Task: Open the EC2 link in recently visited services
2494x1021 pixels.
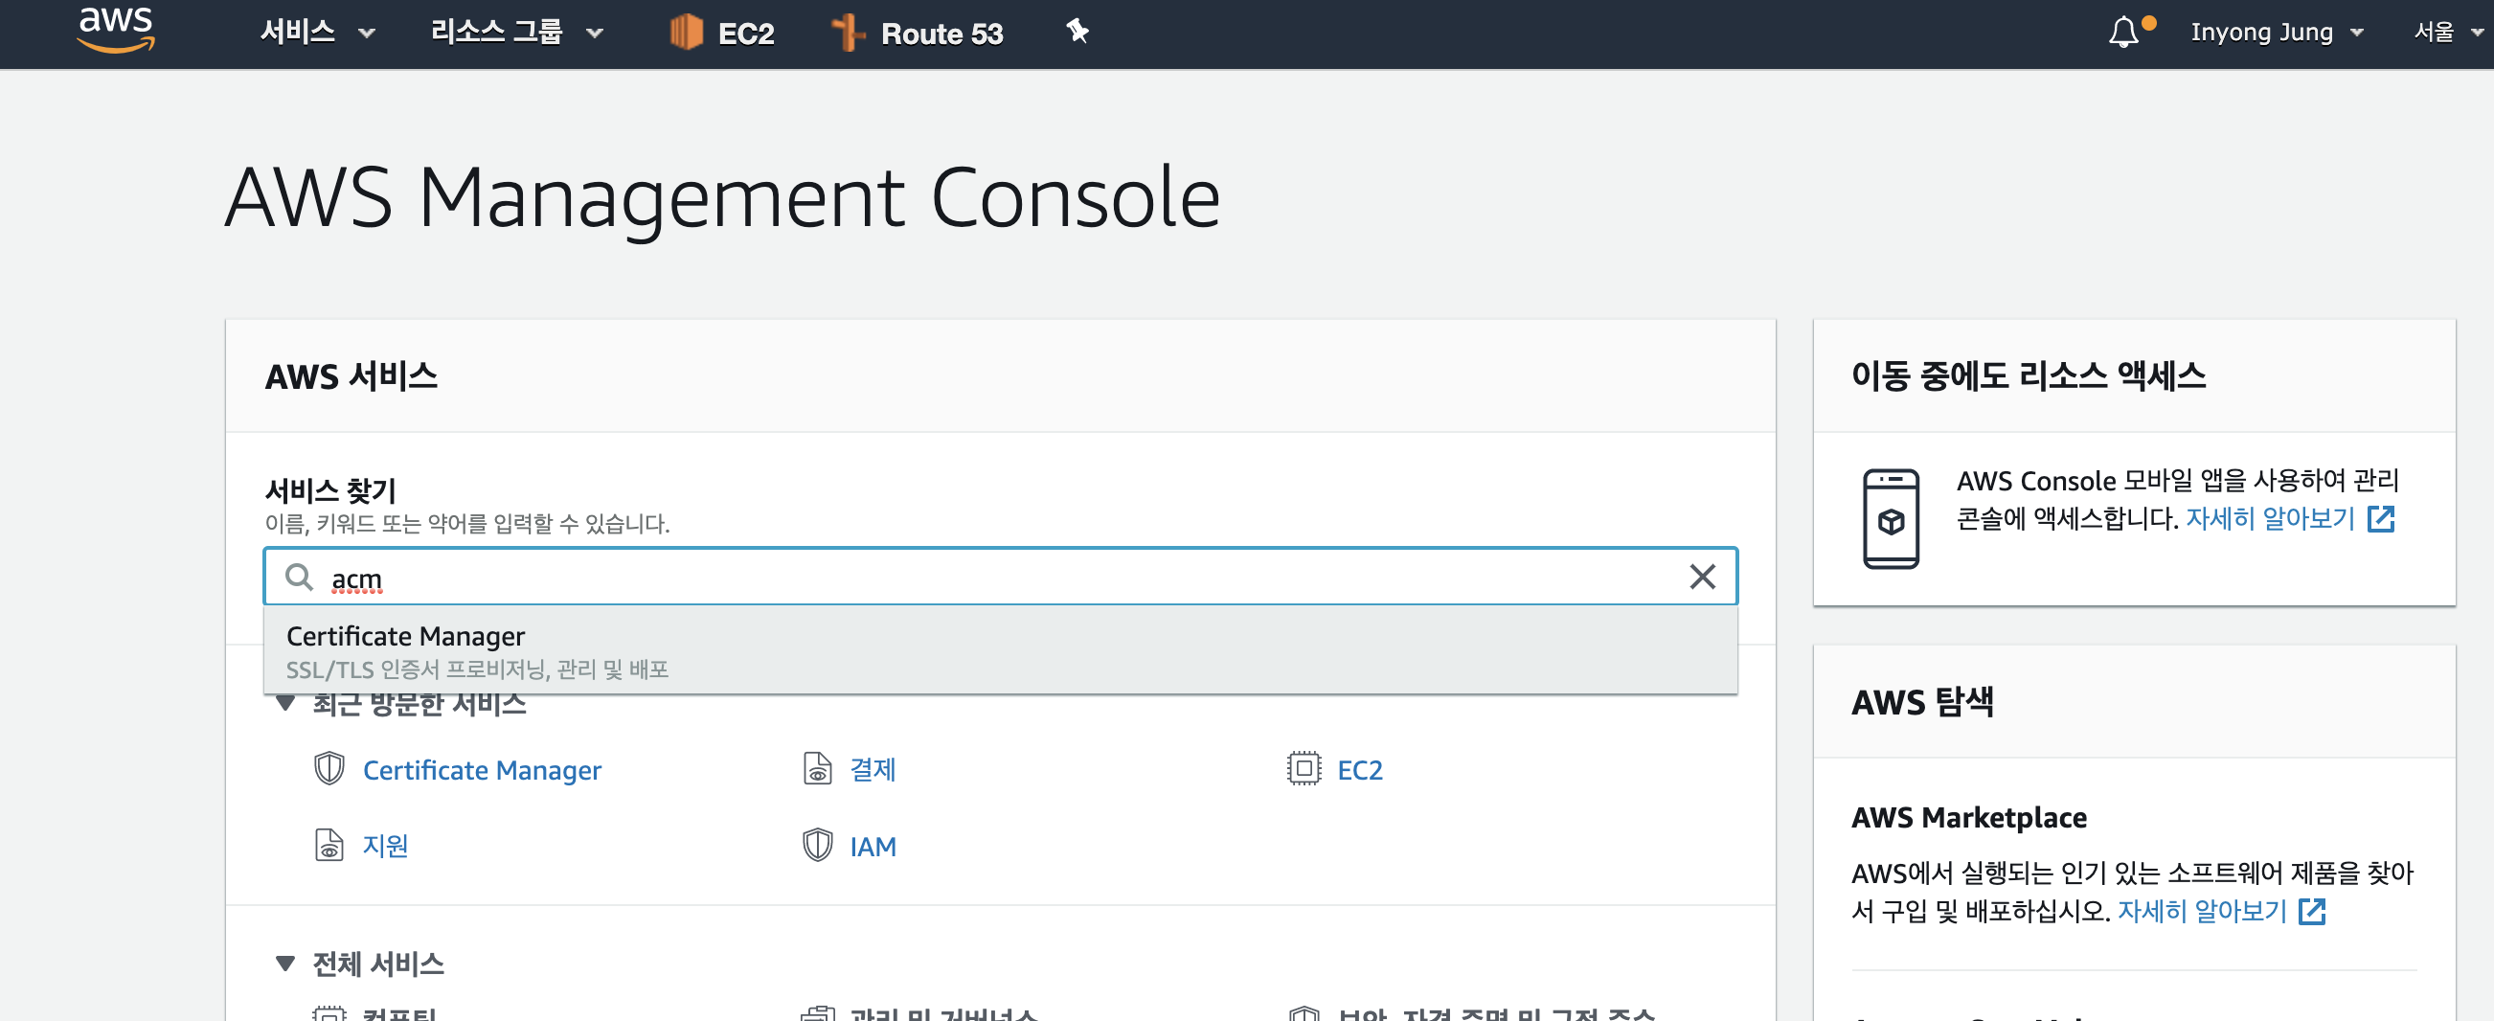Action: point(1360,770)
